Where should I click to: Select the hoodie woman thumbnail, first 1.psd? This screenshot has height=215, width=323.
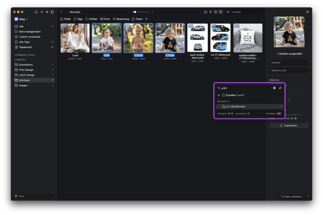75,38
